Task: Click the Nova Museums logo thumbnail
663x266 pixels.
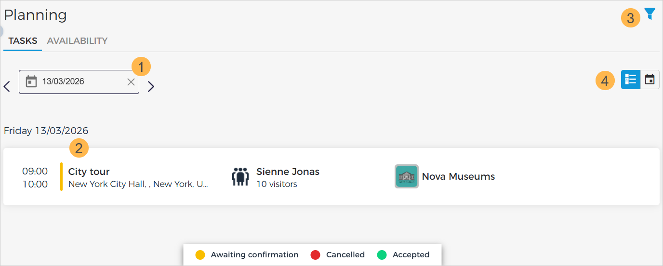Action: point(407,176)
